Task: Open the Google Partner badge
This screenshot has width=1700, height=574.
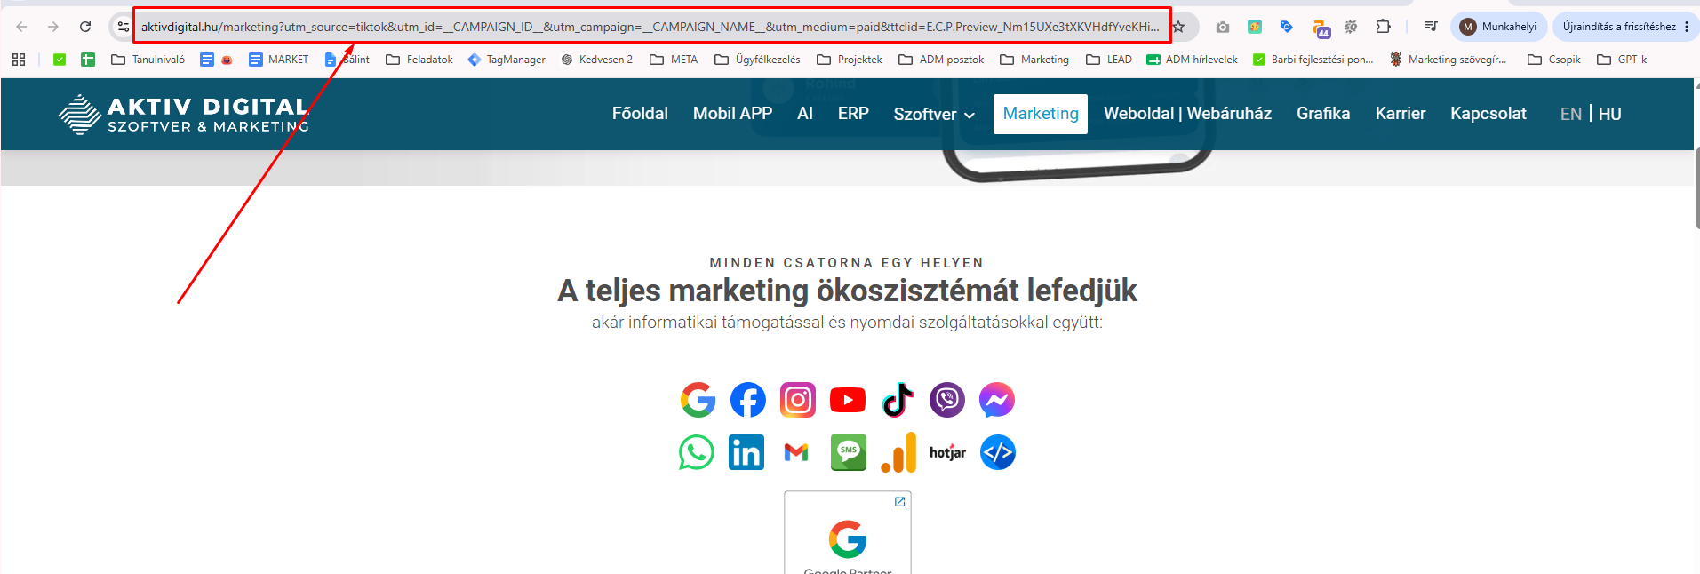Action: click(x=848, y=532)
